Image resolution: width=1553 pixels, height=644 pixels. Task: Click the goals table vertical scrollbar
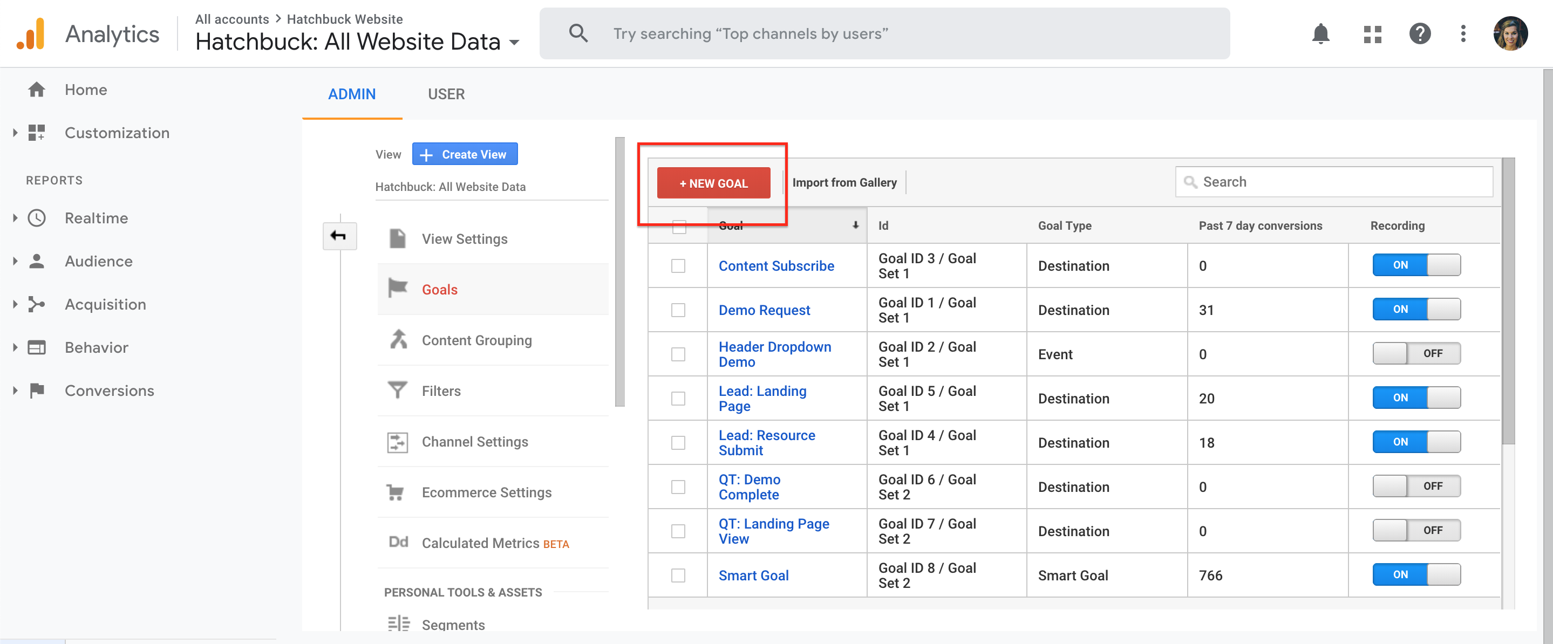click(x=1508, y=301)
